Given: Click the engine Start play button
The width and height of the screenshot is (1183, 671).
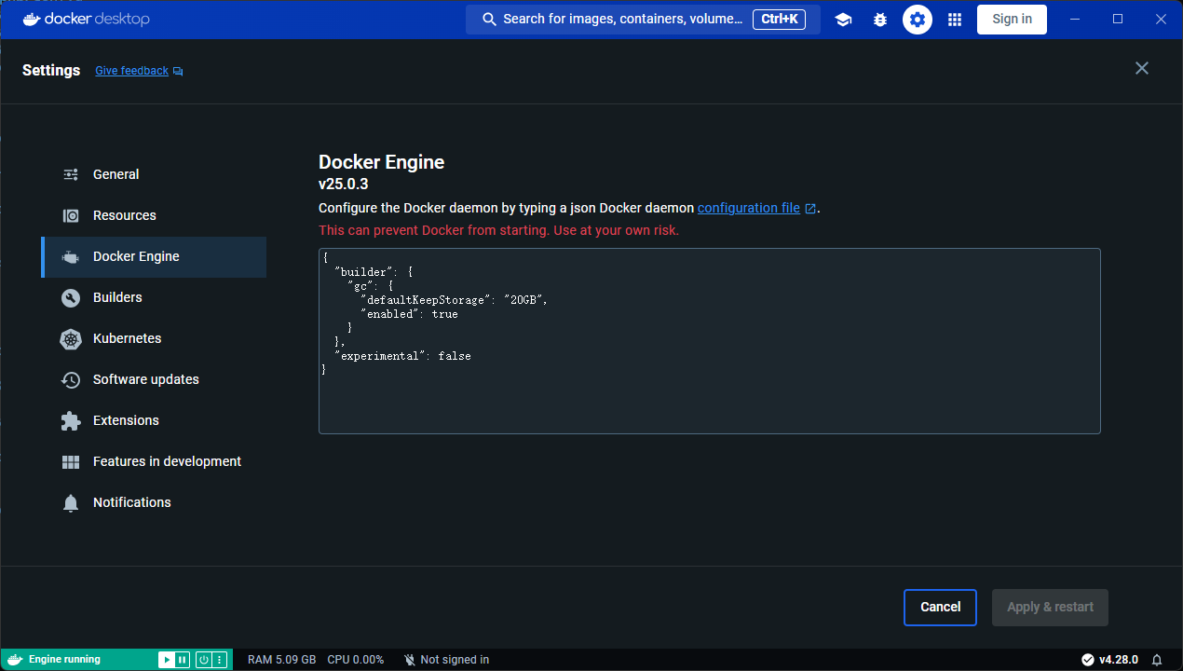Looking at the screenshot, I should pos(166,660).
